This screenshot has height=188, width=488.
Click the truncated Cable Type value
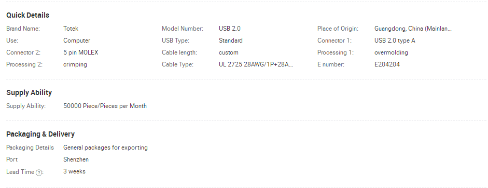click(256, 64)
